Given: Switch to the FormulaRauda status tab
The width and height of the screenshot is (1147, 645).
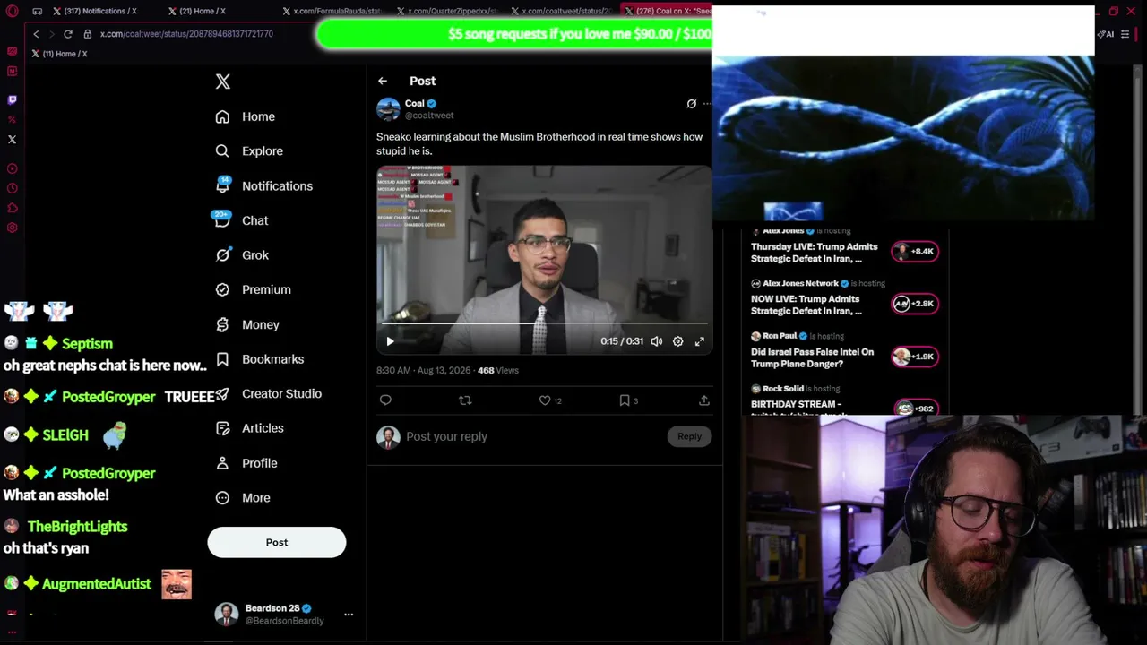Looking at the screenshot, I should pos(332,11).
